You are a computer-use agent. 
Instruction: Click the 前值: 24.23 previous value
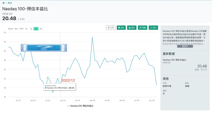(201, 70)
